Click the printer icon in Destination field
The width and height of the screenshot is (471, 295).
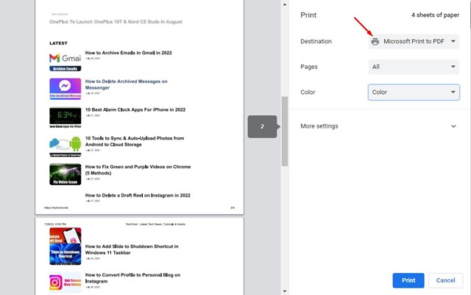375,41
